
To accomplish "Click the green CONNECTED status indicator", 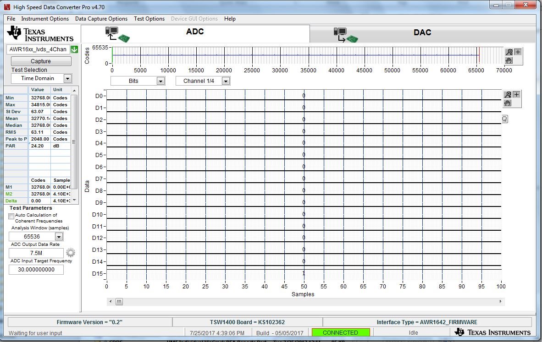I will [341, 333].
